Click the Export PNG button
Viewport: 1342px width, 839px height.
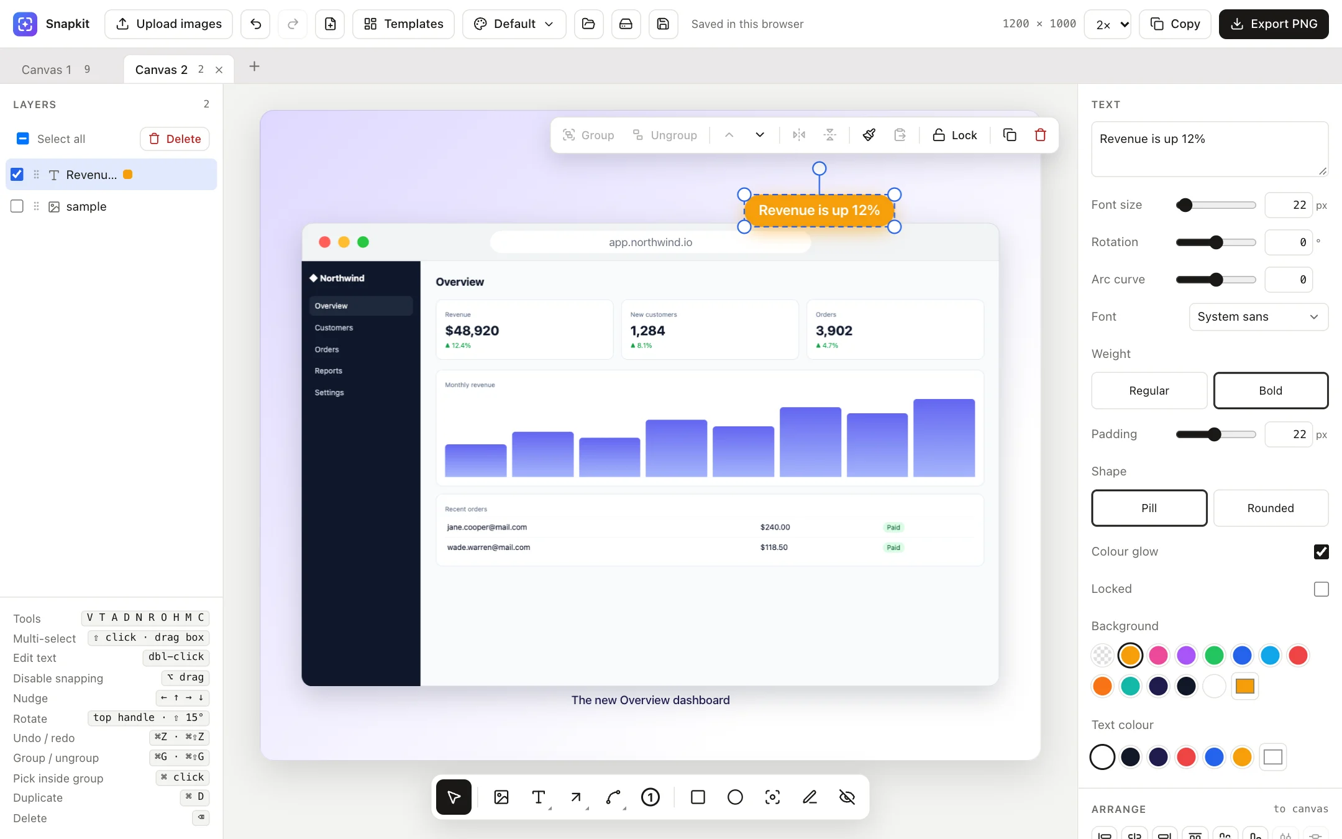1274,24
